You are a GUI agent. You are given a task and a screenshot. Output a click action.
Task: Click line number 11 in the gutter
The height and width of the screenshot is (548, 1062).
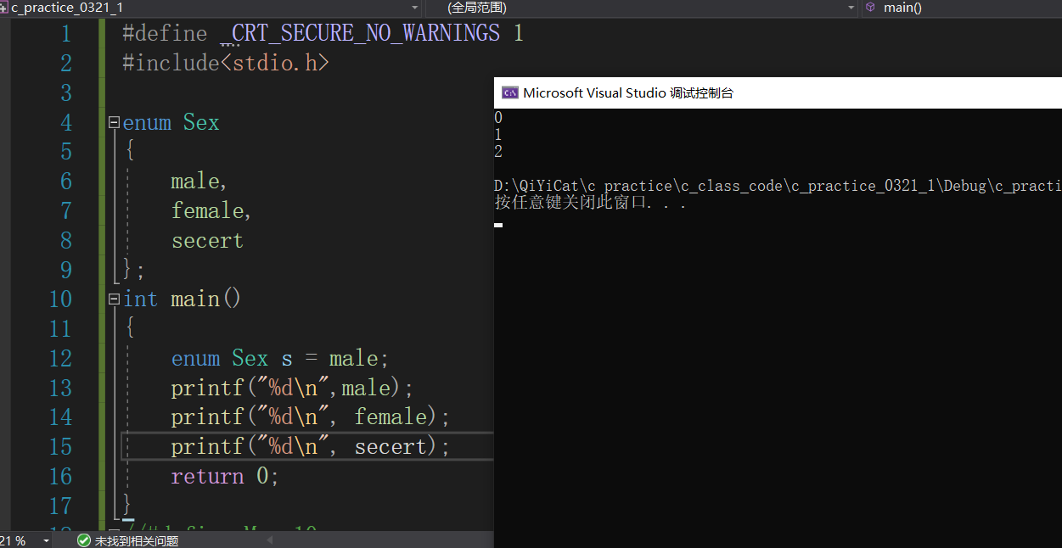click(x=60, y=329)
